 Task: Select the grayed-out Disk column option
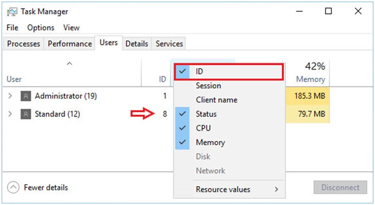pyautogui.click(x=229, y=157)
